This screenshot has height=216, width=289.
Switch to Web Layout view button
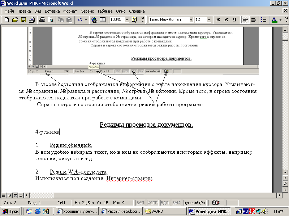pos(9,195)
